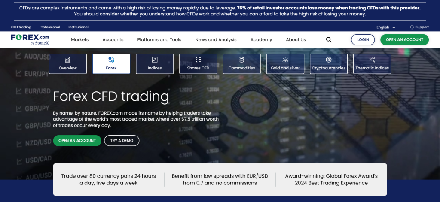Switch to the Indices tab
Image resolution: width=440 pixels, height=202 pixels.
(155, 64)
